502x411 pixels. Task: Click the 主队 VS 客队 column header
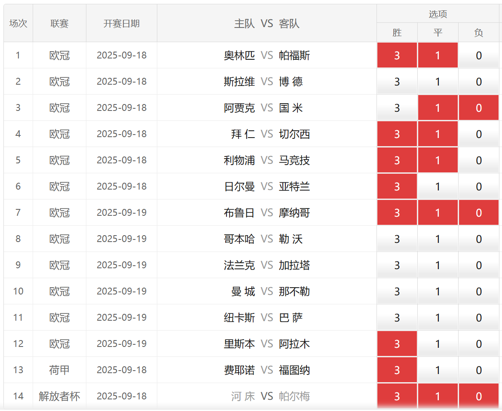[266, 23]
